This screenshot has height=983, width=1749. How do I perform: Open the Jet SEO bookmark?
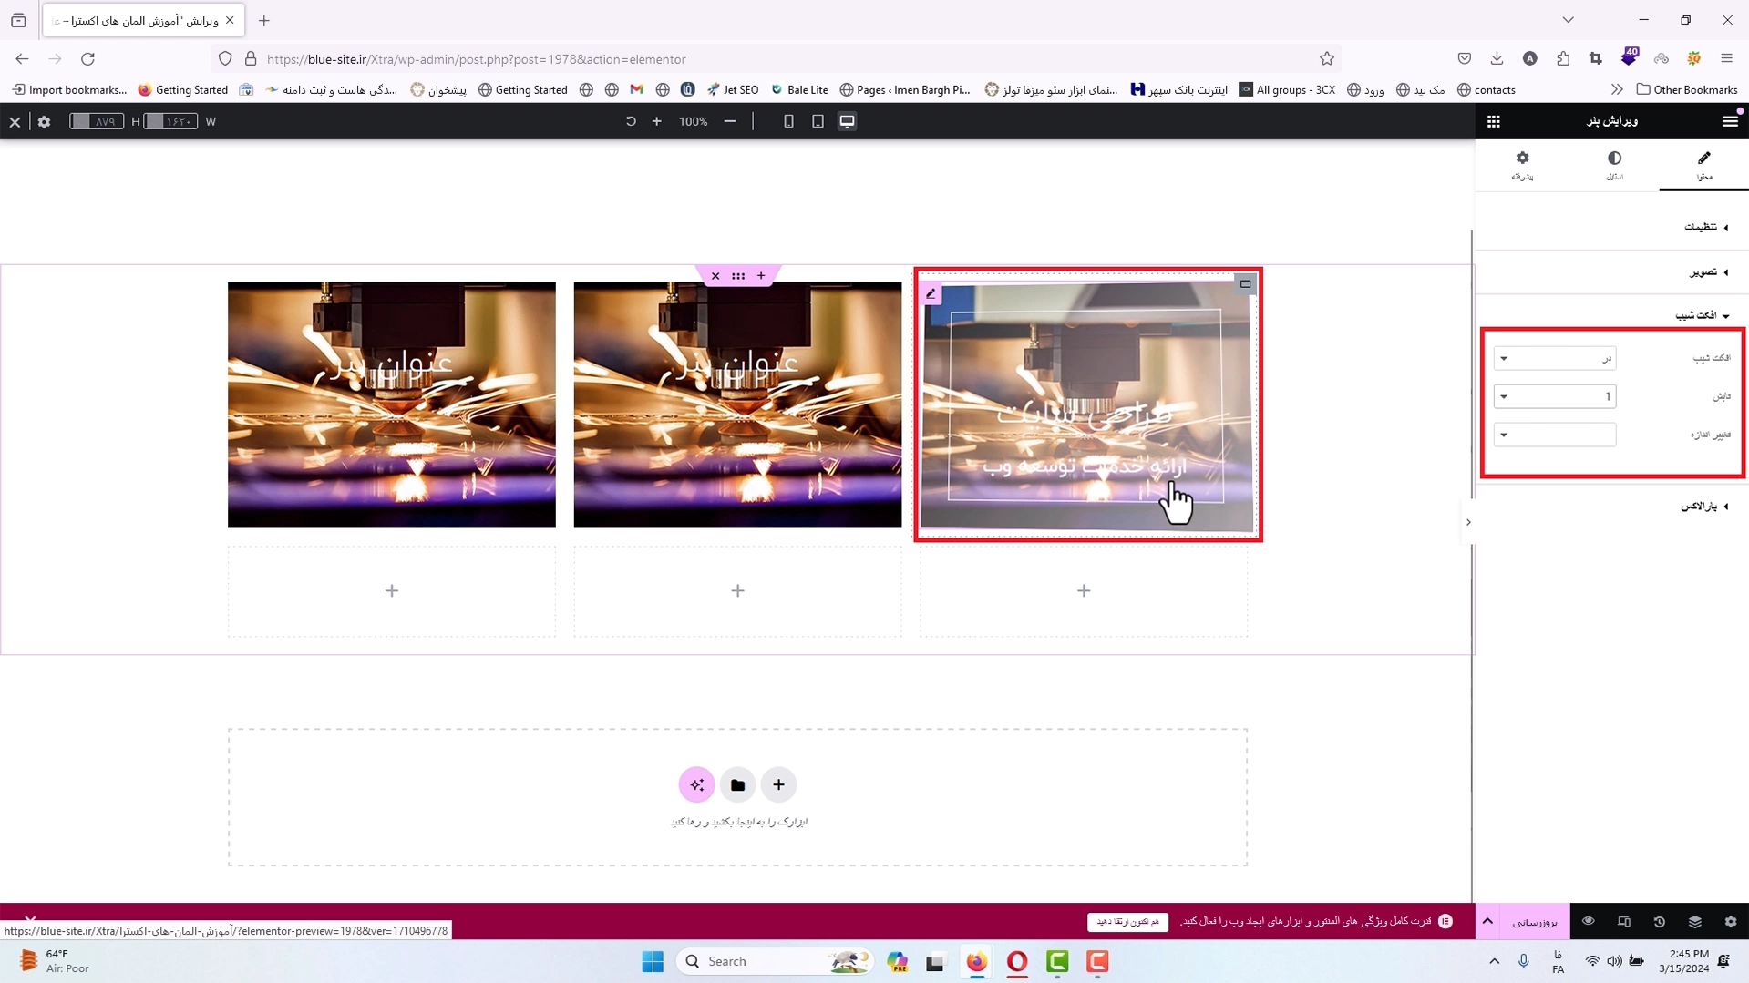tap(732, 89)
